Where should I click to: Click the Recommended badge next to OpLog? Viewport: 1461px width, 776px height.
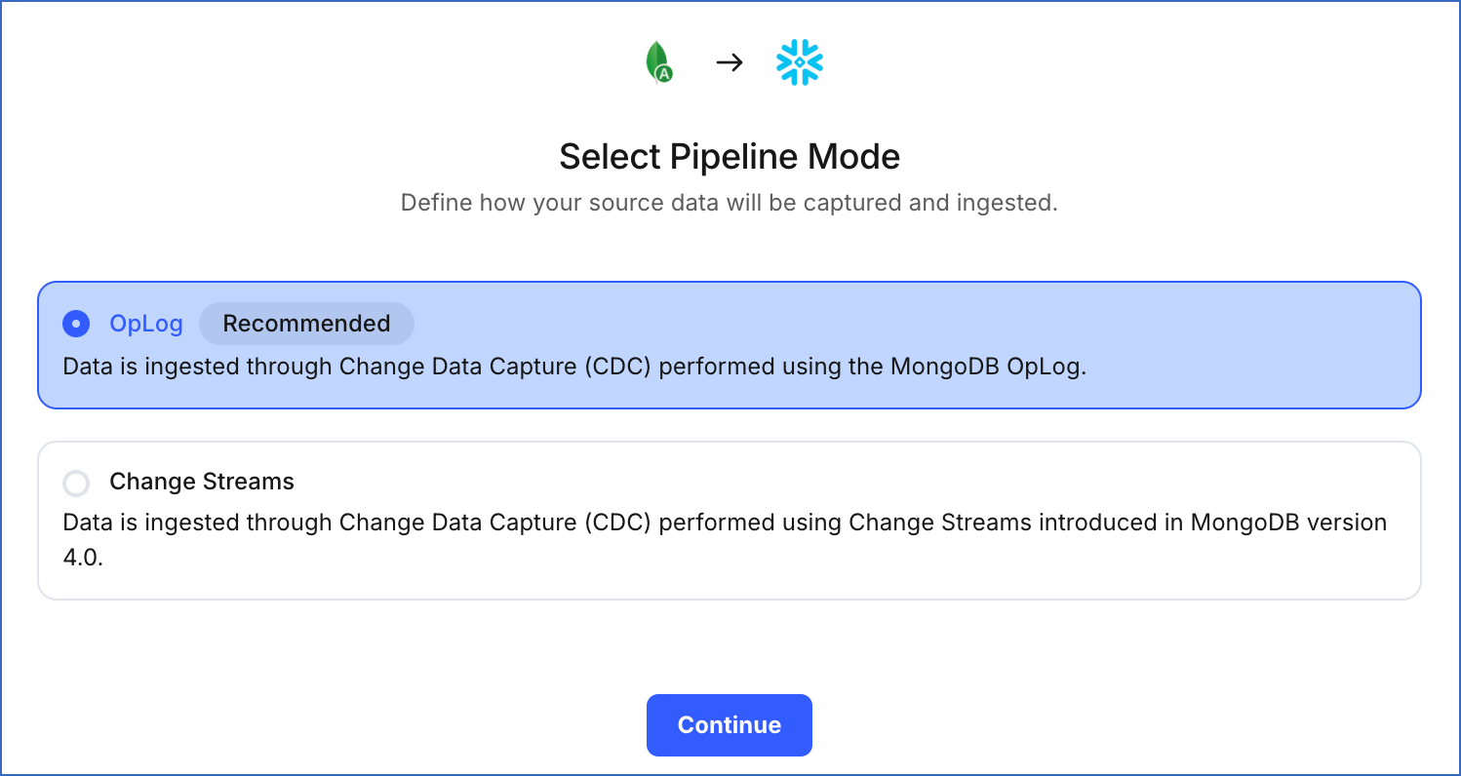306,323
